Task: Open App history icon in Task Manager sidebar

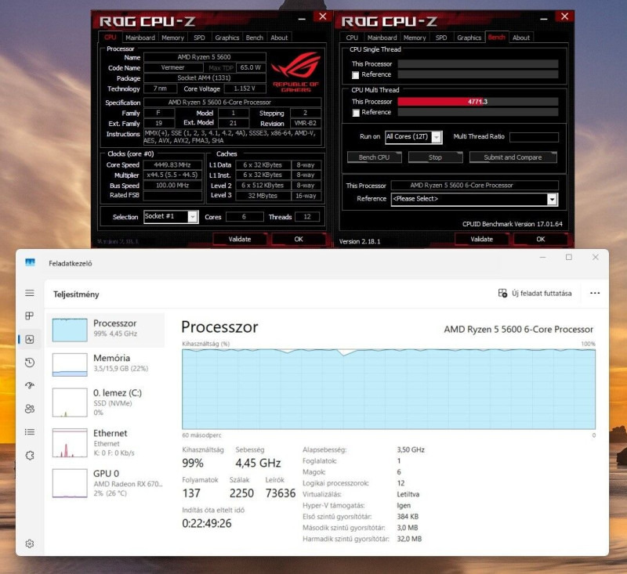Action: (30, 363)
